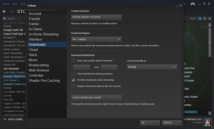Select Island 359 in library
Screen dimensions: 214x129
(9, 65)
